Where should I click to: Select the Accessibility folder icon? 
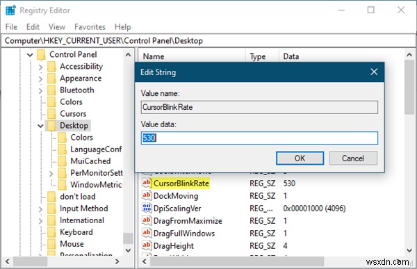click(51, 67)
